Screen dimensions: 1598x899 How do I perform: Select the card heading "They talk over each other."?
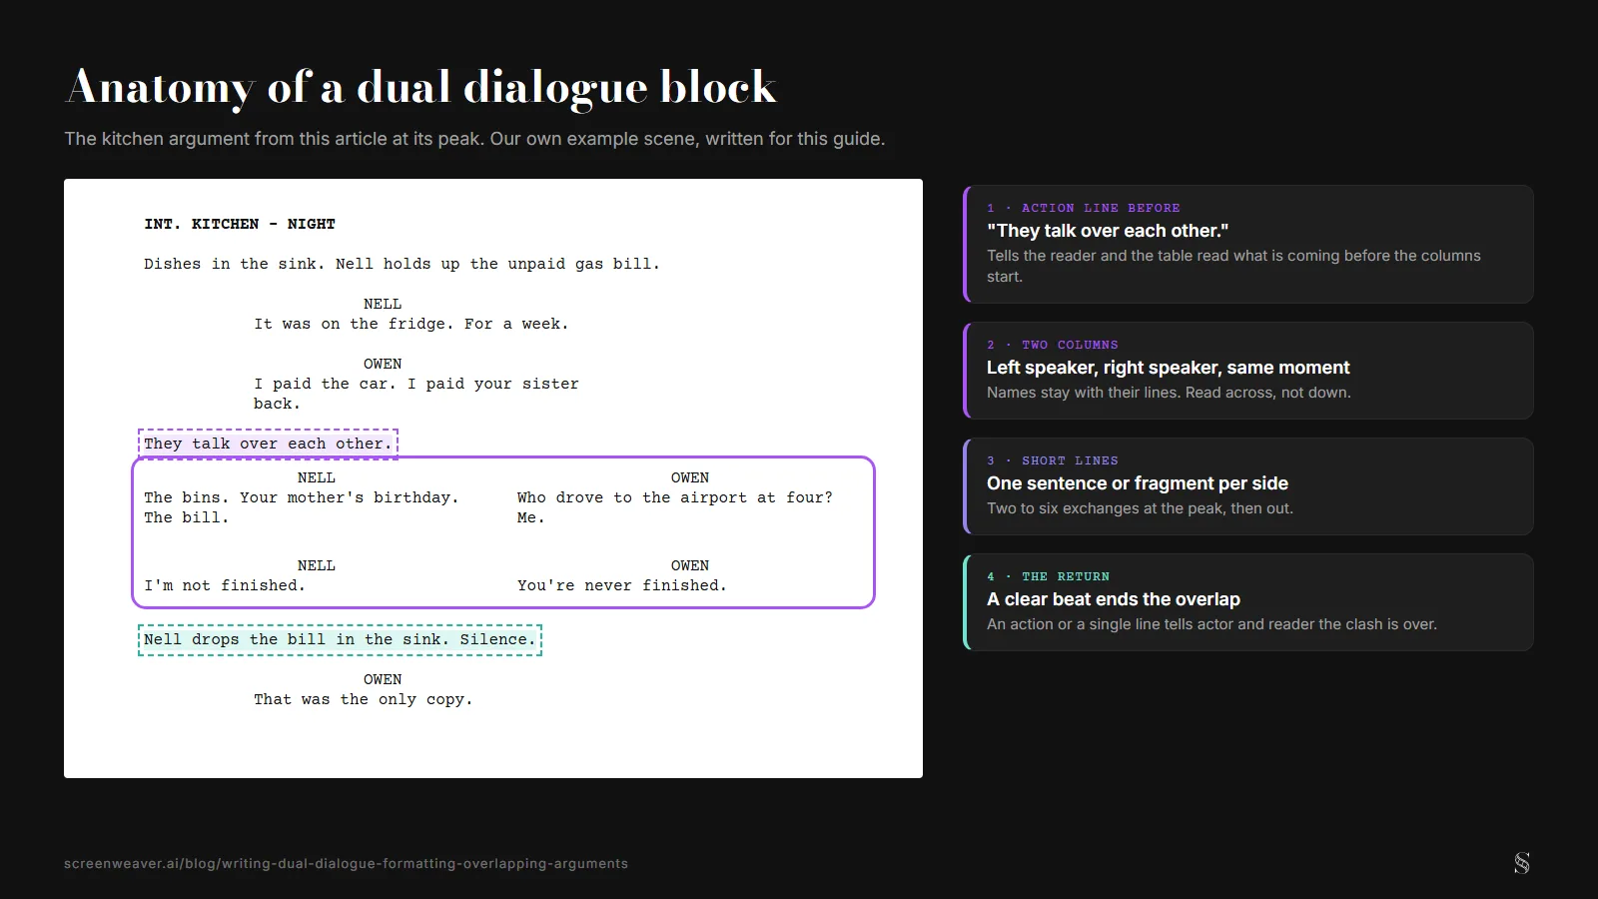(x=1108, y=231)
